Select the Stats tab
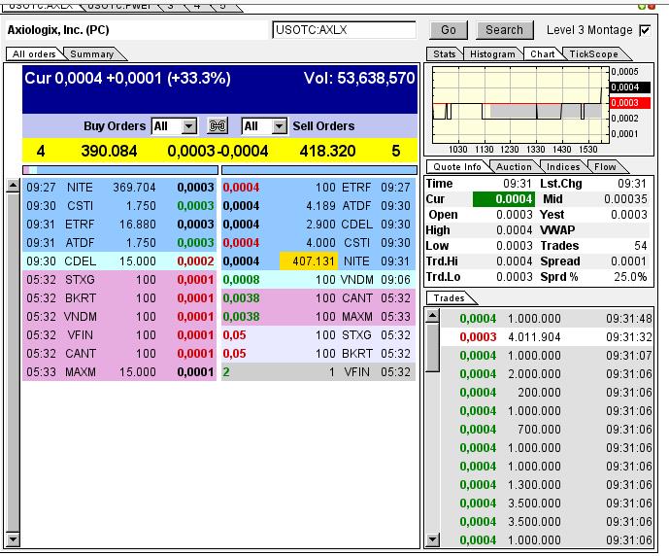Screen dimensions: 669x556 coord(445,54)
